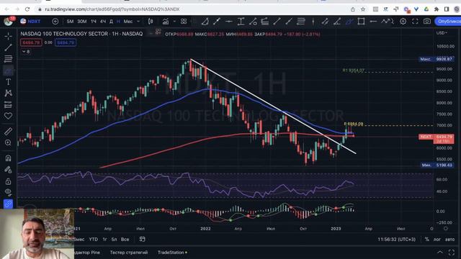Viewport: 461px width, 259px height.
Task: Open the Fibonacci tools group in left sidebar
Action: pos(8,59)
